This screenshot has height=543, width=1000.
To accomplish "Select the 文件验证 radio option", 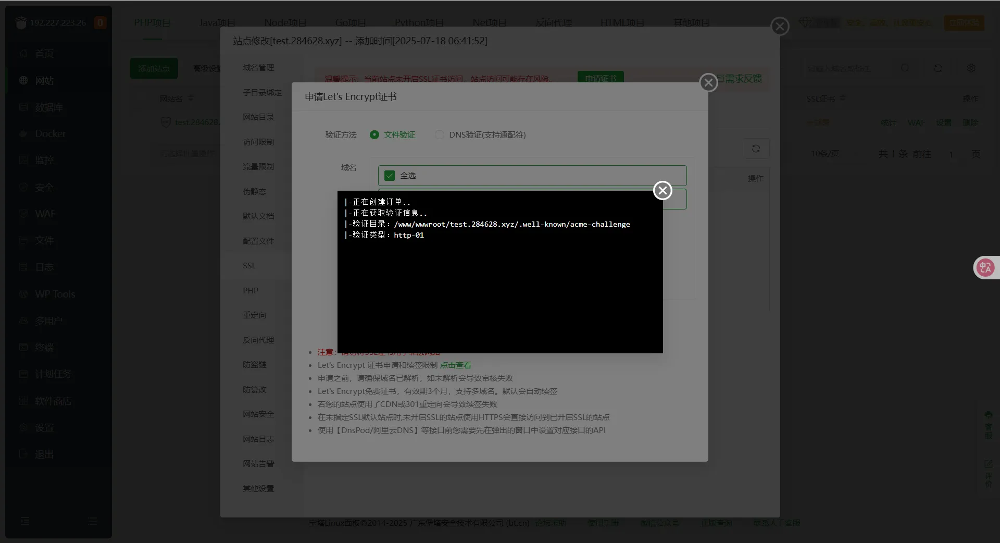I will pos(374,134).
